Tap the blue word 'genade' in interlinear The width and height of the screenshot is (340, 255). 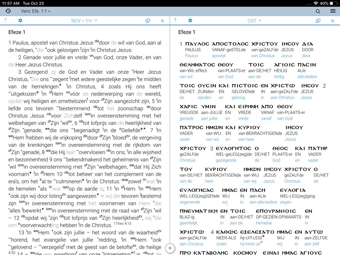coord(186,118)
